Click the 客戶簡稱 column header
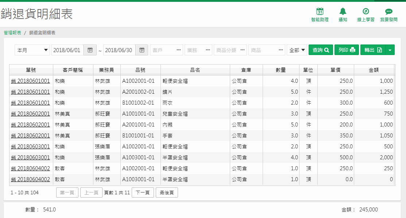Viewport: 406px width, 218px height. pyautogui.click(x=73, y=70)
